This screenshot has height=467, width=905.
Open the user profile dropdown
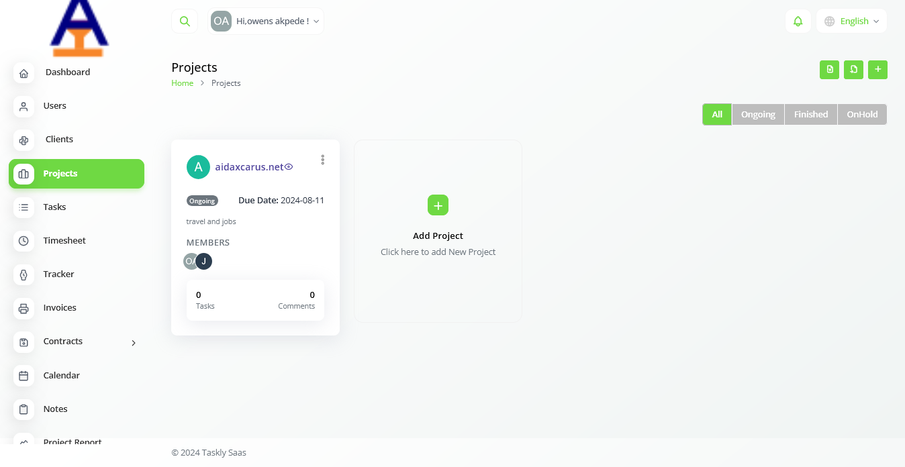tap(266, 21)
